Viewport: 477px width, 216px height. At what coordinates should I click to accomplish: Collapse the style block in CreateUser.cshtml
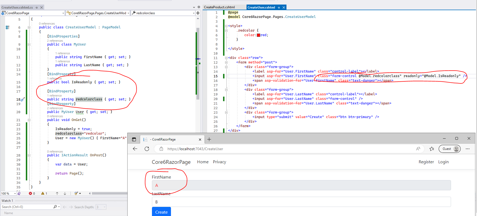click(226, 26)
